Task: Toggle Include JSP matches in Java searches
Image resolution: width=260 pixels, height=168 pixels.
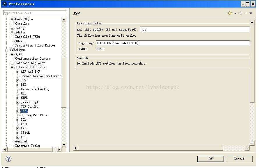Action: [x=79, y=63]
